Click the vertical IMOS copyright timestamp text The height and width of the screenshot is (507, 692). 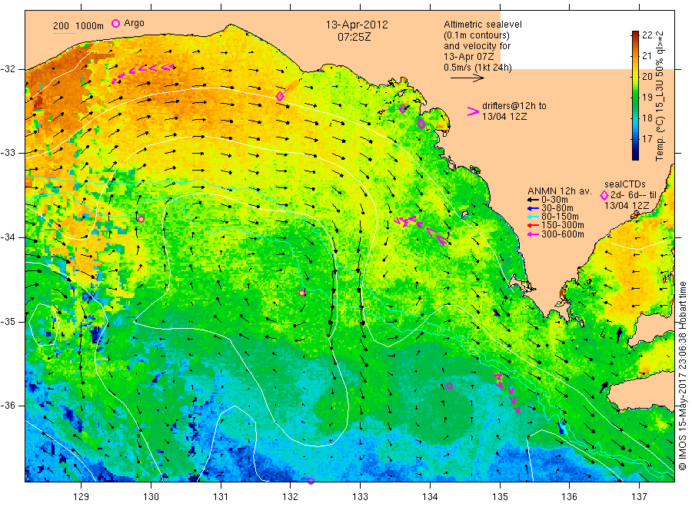point(683,376)
